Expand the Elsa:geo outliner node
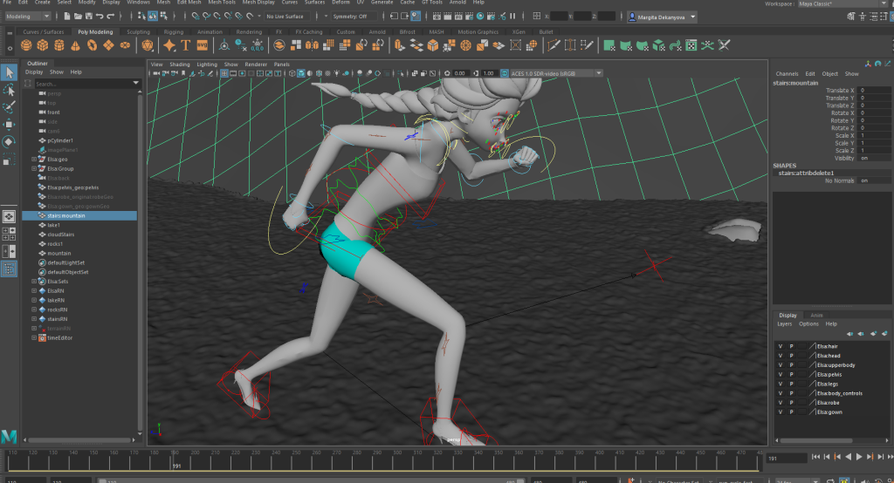Screen dimensions: 894x483 34,160
